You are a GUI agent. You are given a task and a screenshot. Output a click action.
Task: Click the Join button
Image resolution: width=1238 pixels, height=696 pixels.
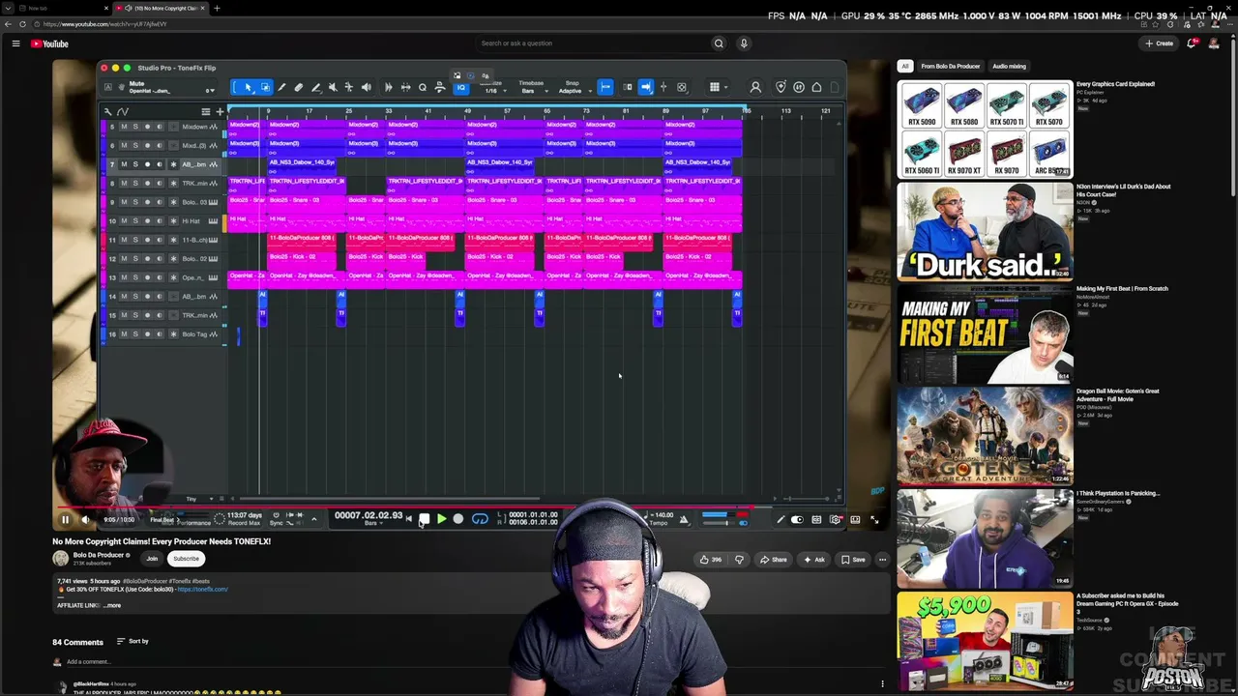pos(152,558)
